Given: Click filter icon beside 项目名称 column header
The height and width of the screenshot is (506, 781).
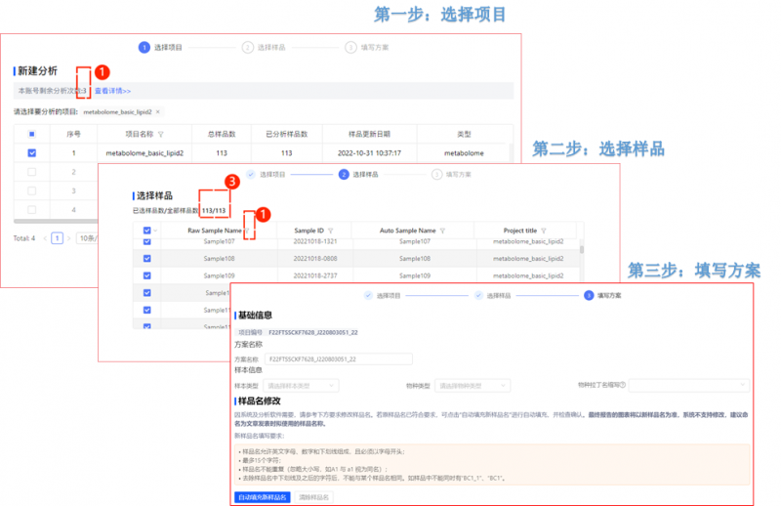Looking at the screenshot, I should click(161, 134).
